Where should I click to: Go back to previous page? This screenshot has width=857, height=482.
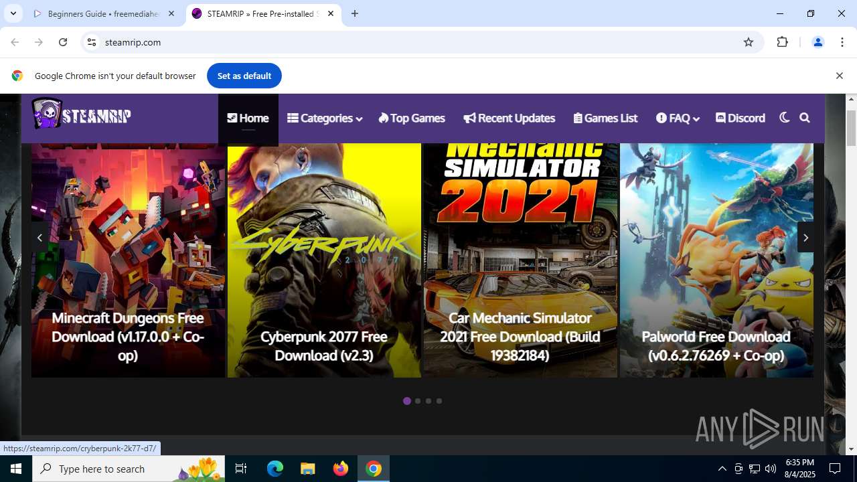click(15, 42)
